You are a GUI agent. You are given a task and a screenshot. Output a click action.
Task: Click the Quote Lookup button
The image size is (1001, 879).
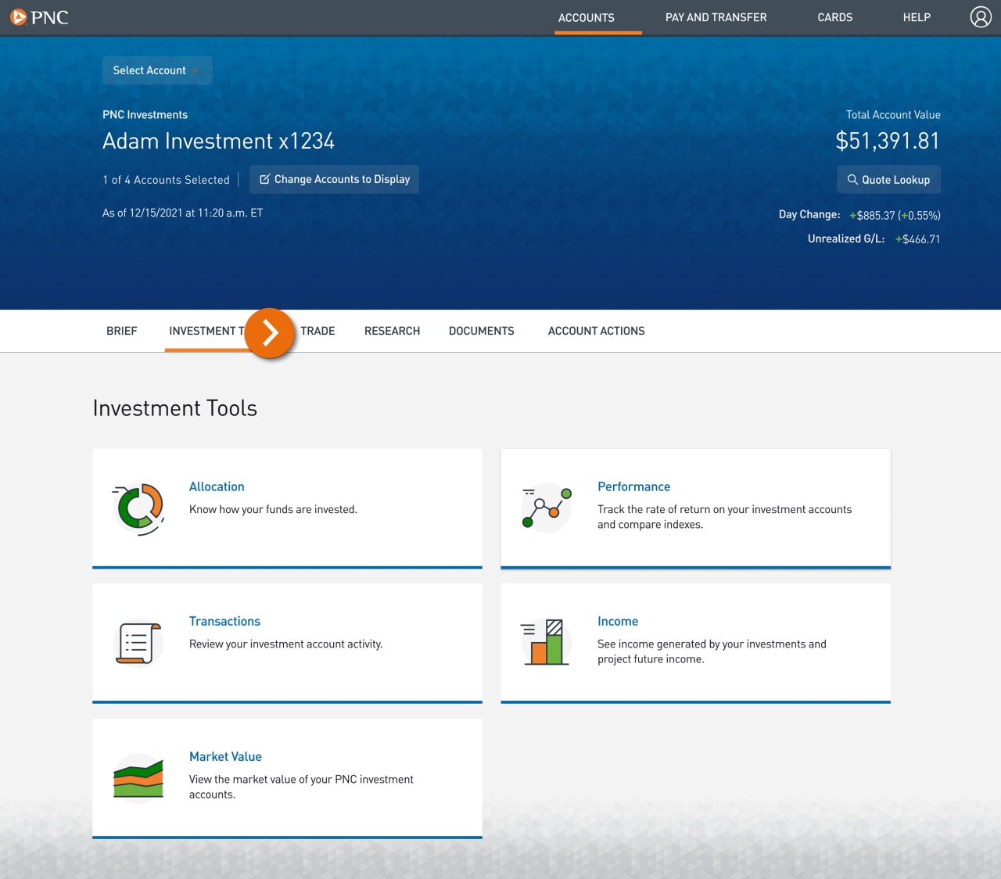coord(888,179)
